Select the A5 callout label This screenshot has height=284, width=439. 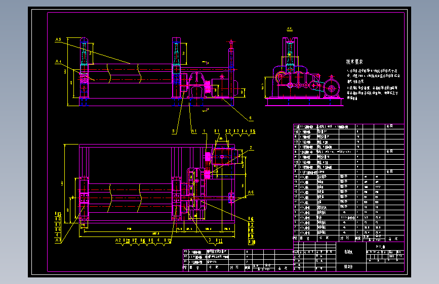tap(58, 39)
